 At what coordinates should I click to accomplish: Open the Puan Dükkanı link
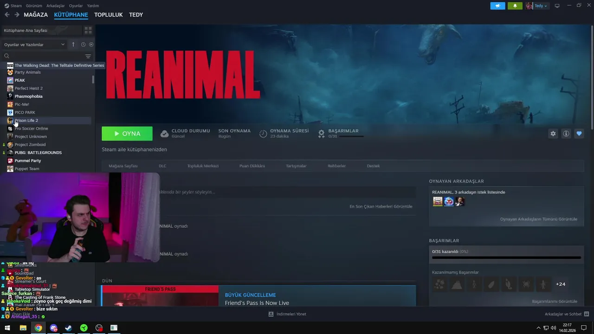[x=252, y=166]
